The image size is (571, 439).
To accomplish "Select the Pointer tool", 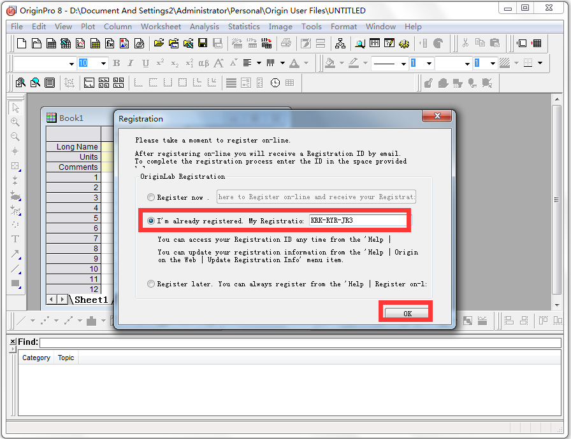I will click(15, 108).
